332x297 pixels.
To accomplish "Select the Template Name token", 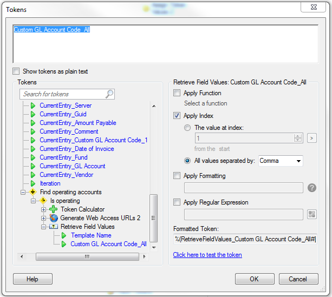I will 91,235.
